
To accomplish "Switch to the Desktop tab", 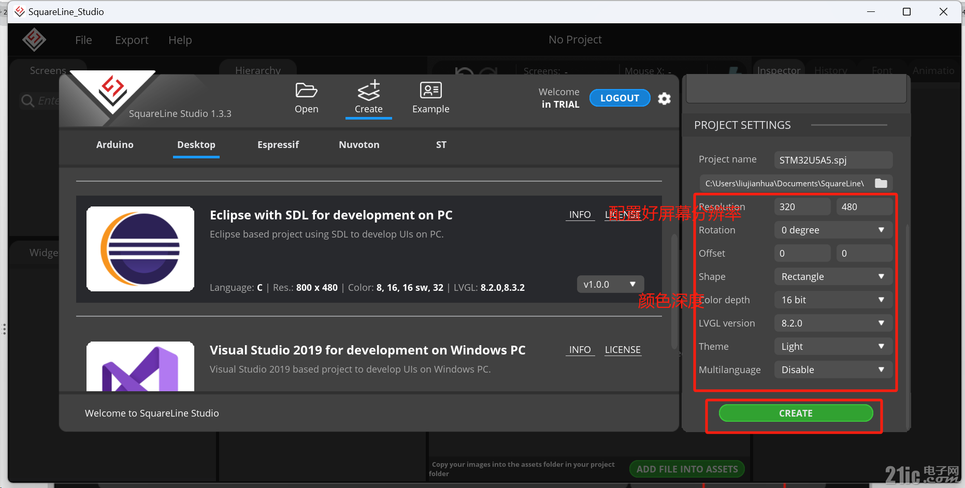I will (x=196, y=145).
